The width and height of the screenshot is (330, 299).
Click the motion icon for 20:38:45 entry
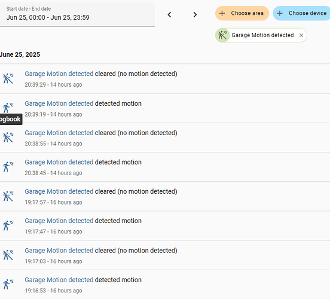coord(8,167)
